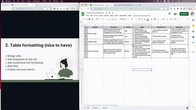Viewport: 196px width, 110px height.
Task: Open the Extensions menu
Action: pos(123,16)
